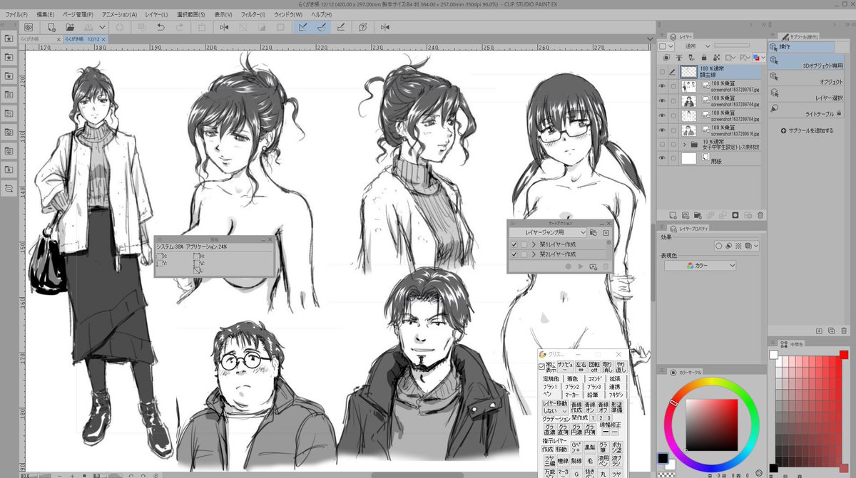This screenshot has width=856, height=478.
Task: Open the しない dropdown under レイヤー移動
Action: point(555,411)
